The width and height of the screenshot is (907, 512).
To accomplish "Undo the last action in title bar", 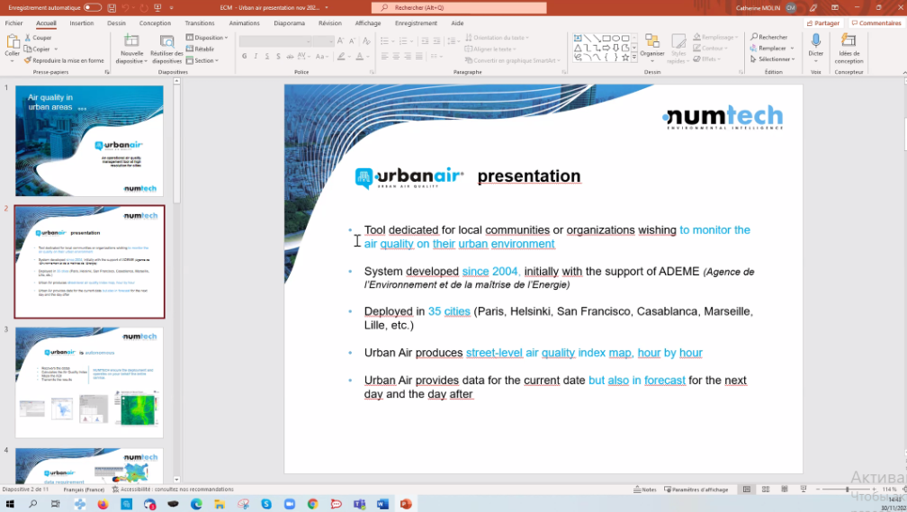I will tap(126, 7).
